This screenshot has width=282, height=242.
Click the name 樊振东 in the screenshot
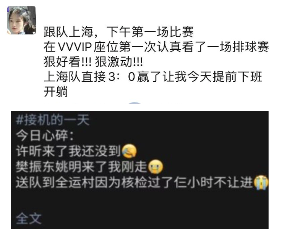click(36, 166)
